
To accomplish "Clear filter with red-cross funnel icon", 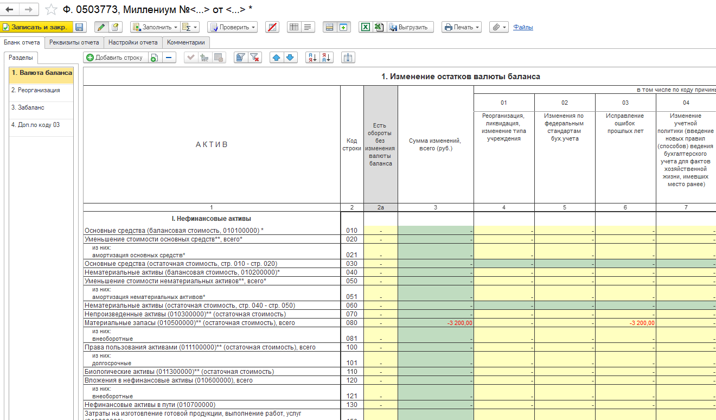I will point(255,58).
